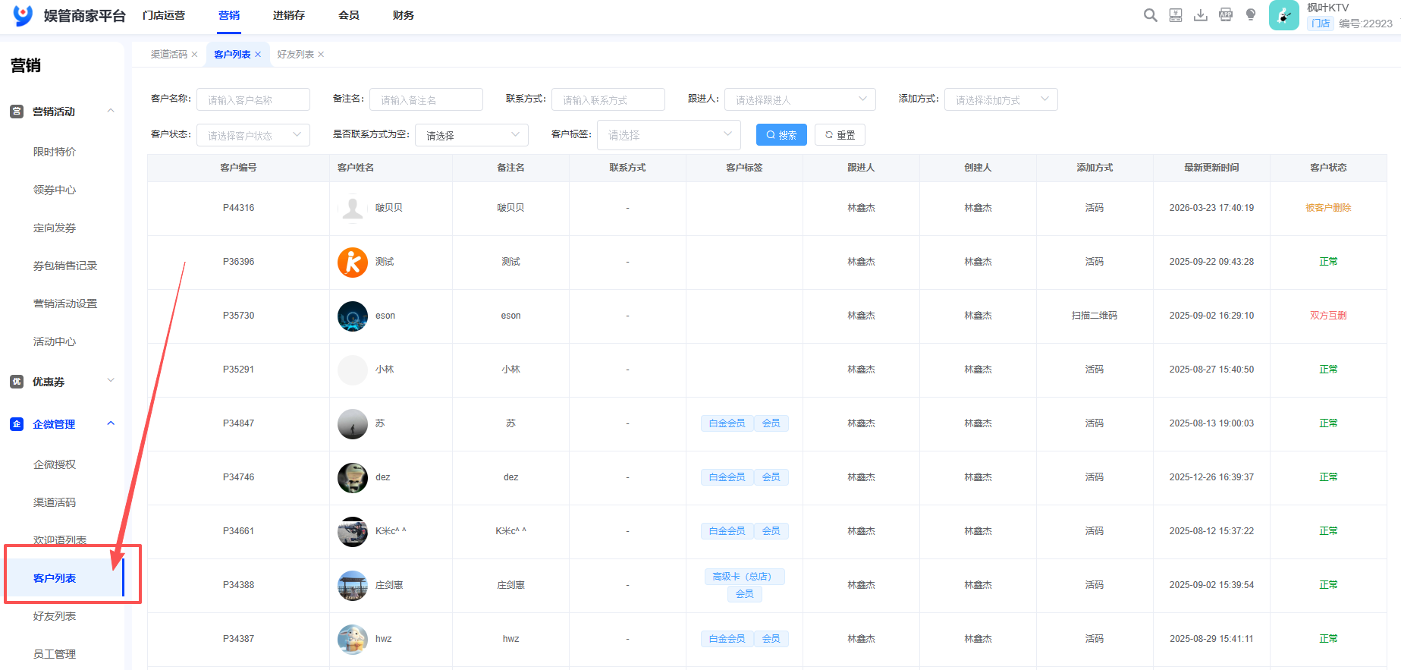Click the lightbulb tips icon
The image size is (1401, 670).
pos(1251,15)
